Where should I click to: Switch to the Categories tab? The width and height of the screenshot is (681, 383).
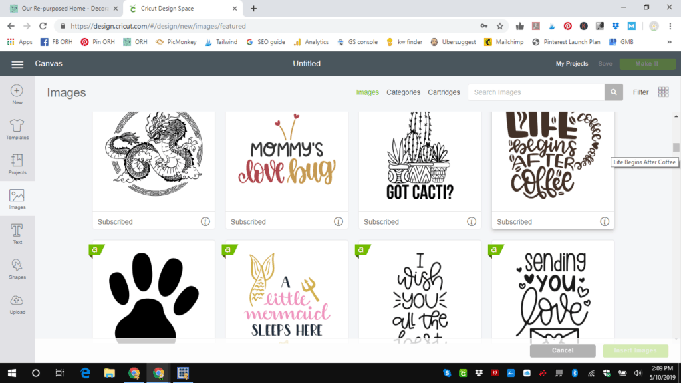pos(403,92)
